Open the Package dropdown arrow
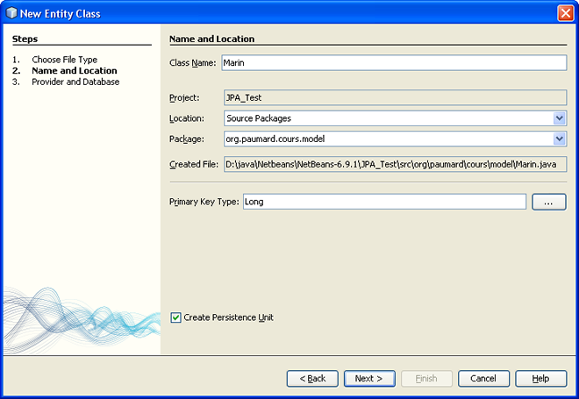 pos(560,139)
